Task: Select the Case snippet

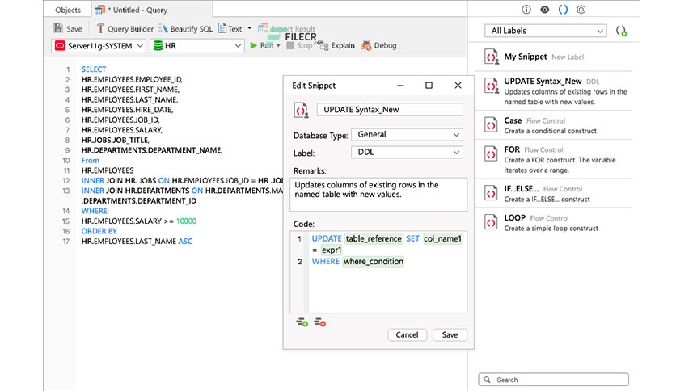Action: 554,125
